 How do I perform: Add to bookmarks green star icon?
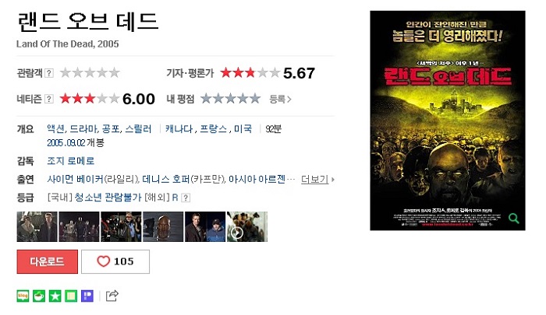click(55, 296)
